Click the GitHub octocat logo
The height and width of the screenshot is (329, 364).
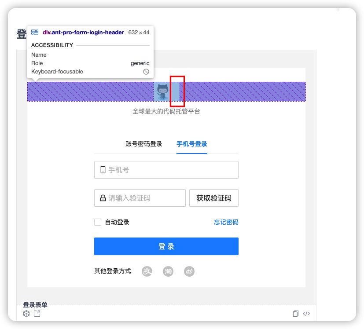tap(162, 92)
